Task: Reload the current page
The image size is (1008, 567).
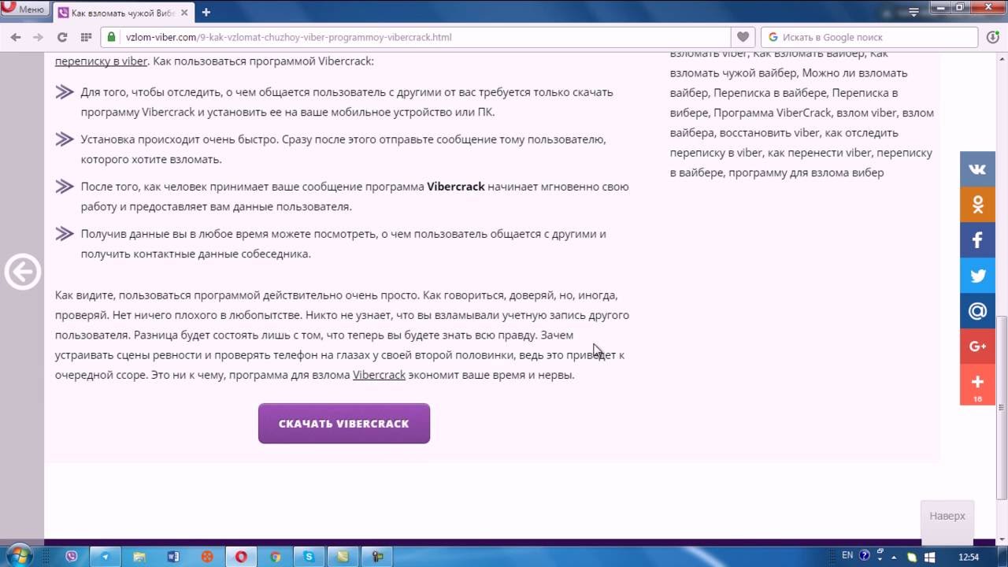Action: [x=62, y=37]
